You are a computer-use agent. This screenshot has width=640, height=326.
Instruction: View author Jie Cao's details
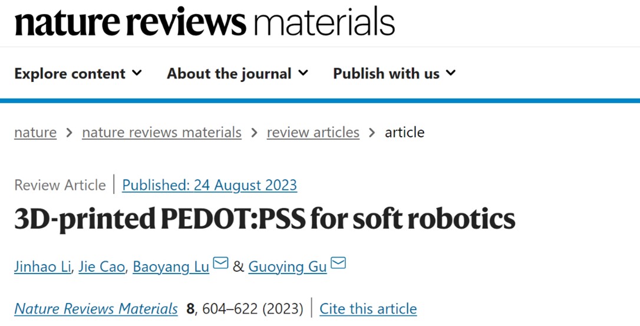click(103, 266)
